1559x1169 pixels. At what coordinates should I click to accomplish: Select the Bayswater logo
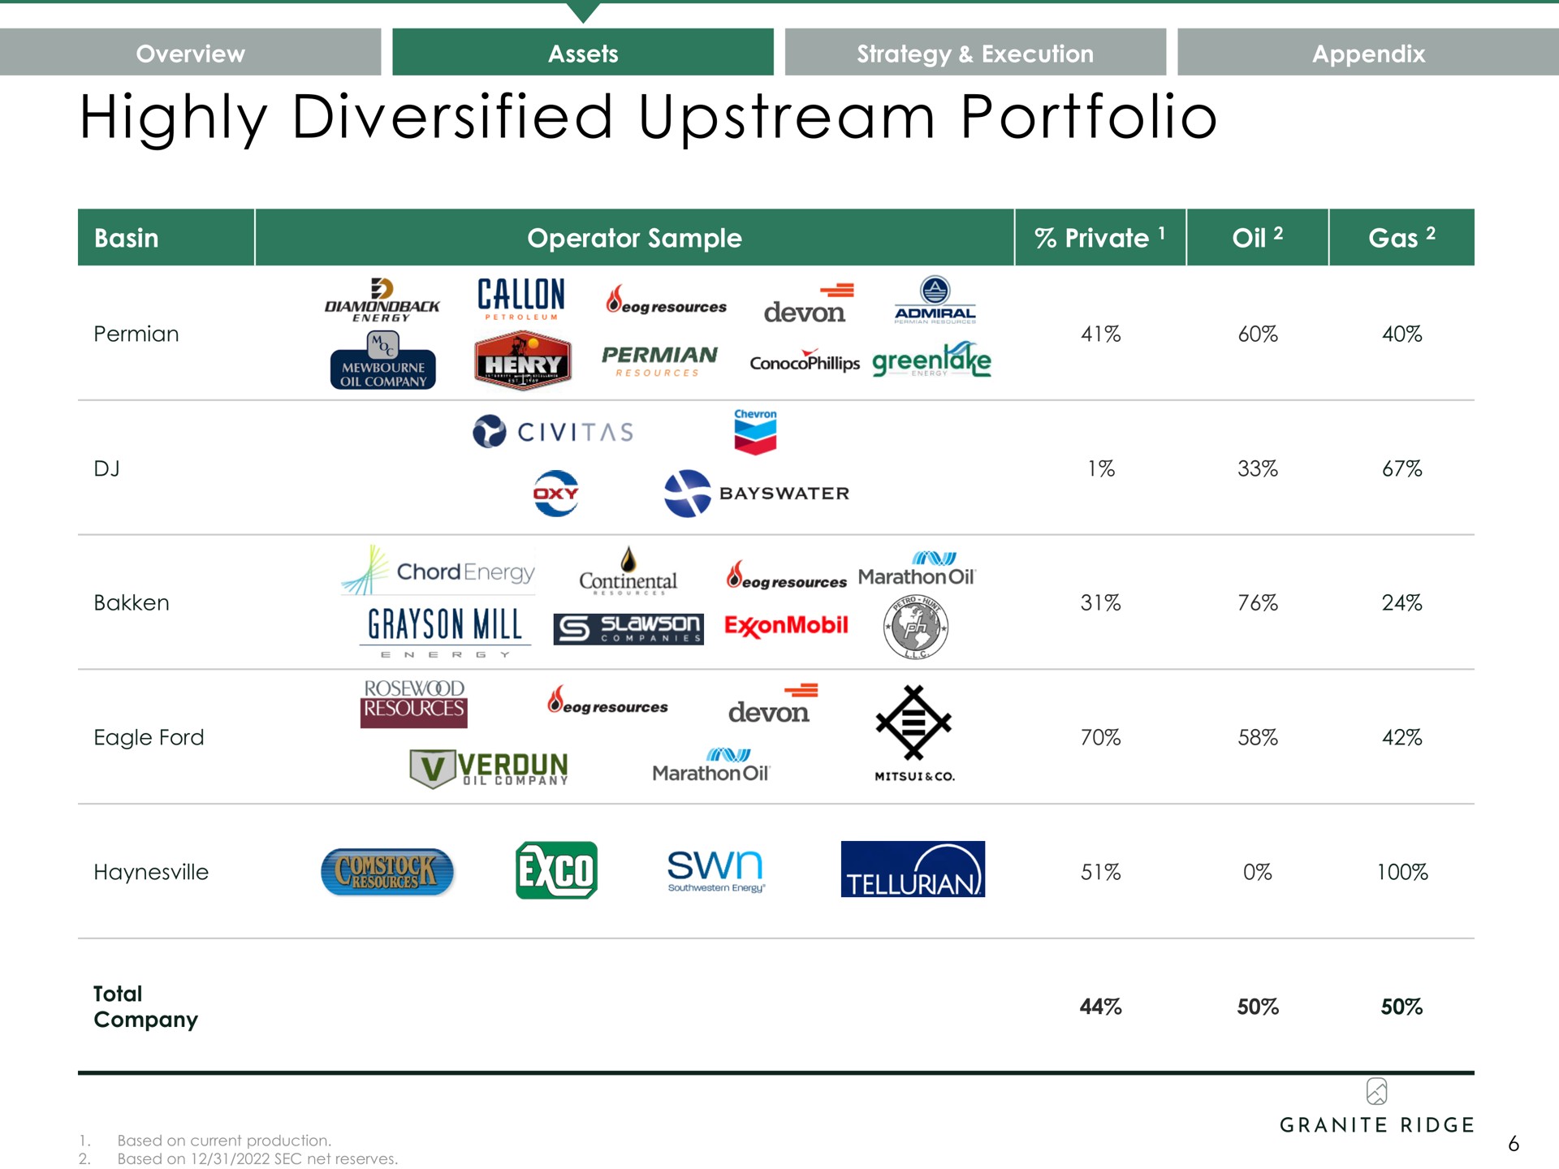click(x=757, y=494)
